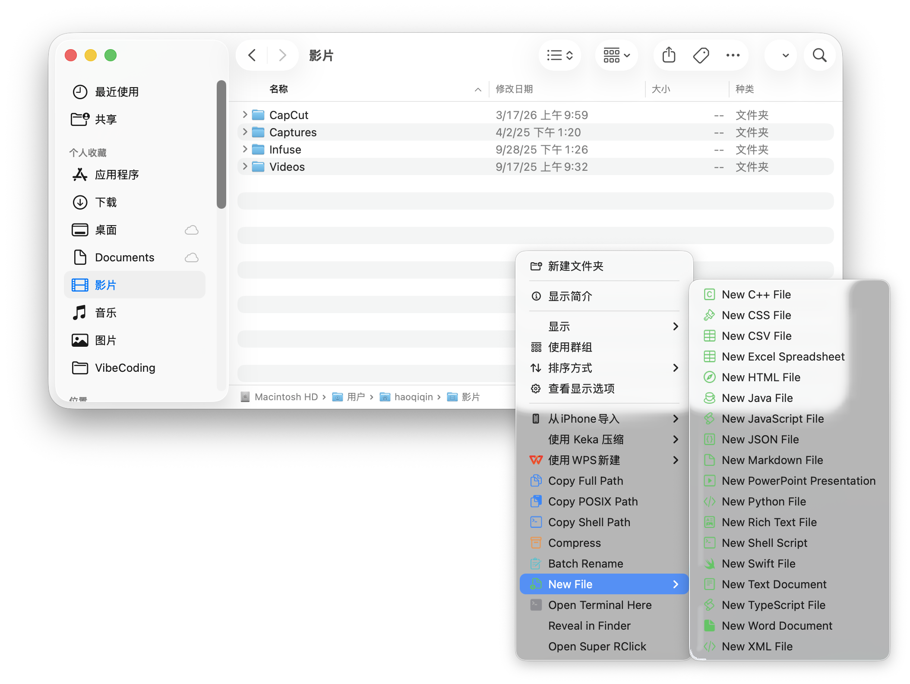Select New Markdown File in submenu
910x684 pixels.
pyautogui.click(x=772, y=460)
